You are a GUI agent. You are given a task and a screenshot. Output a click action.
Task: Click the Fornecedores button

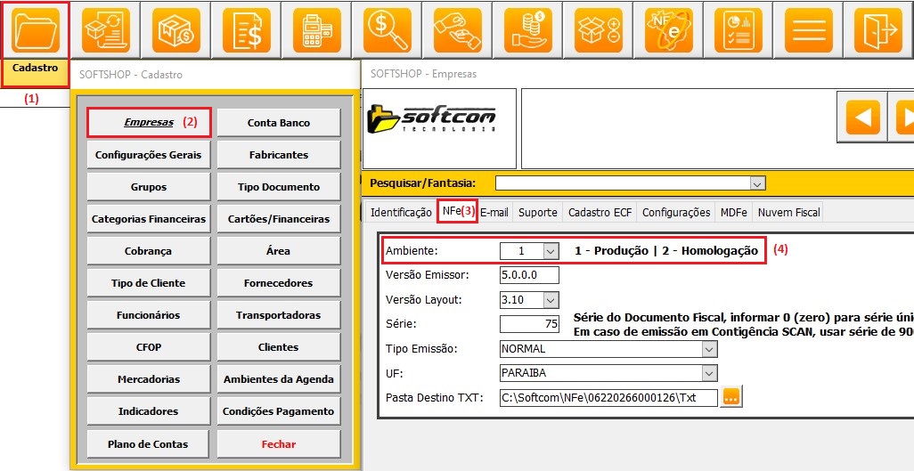tap(278, 283)
